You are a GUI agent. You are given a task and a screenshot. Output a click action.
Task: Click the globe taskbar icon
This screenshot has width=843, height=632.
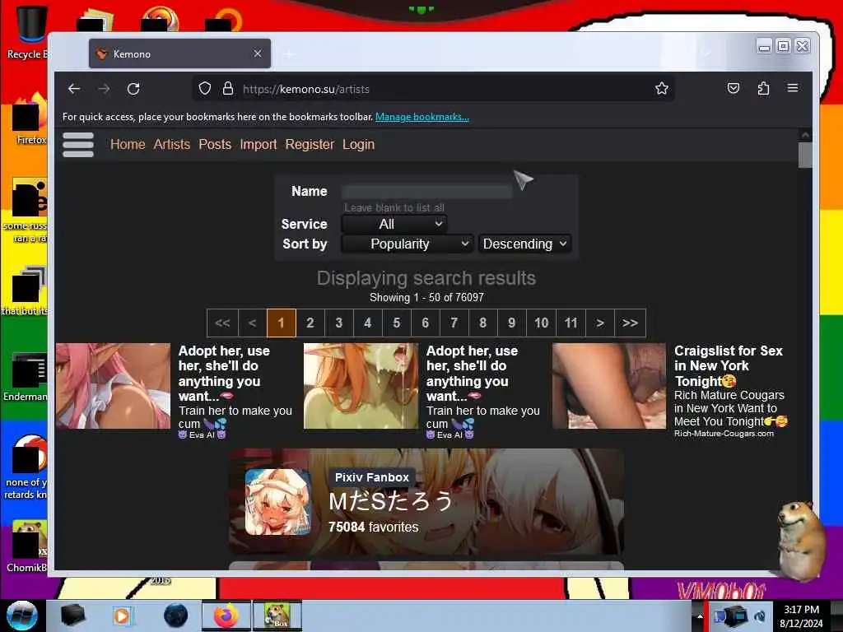click(175, 616)
